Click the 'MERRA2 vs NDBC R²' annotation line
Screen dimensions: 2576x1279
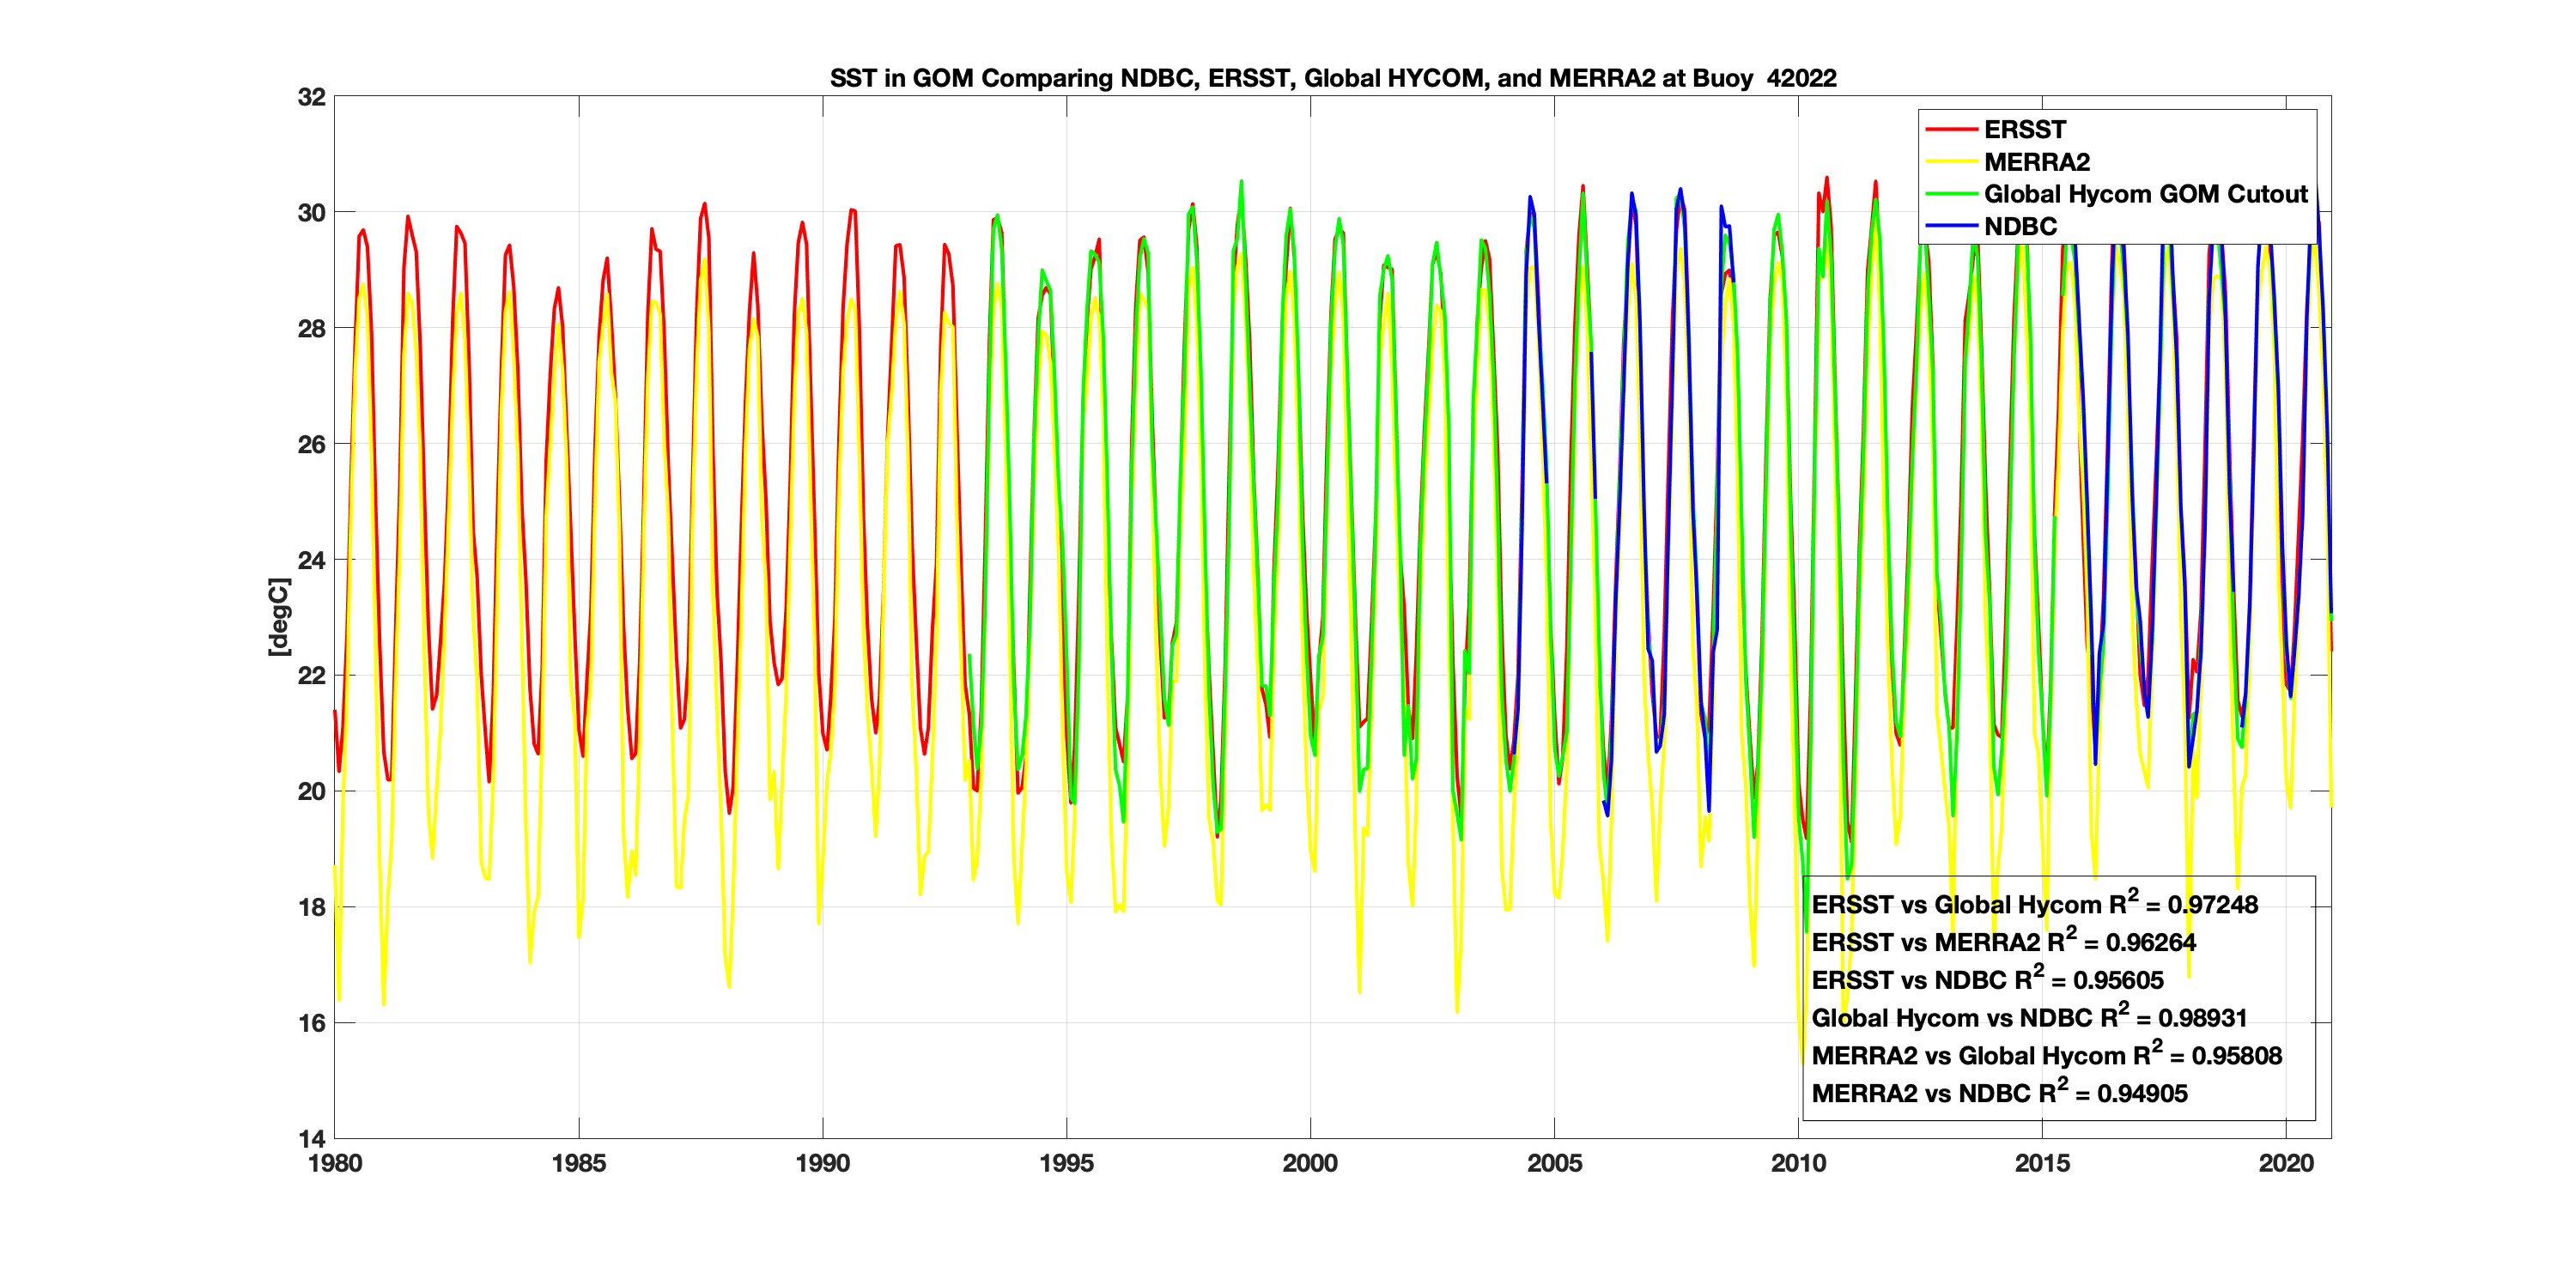(x=1999, y=1093)
